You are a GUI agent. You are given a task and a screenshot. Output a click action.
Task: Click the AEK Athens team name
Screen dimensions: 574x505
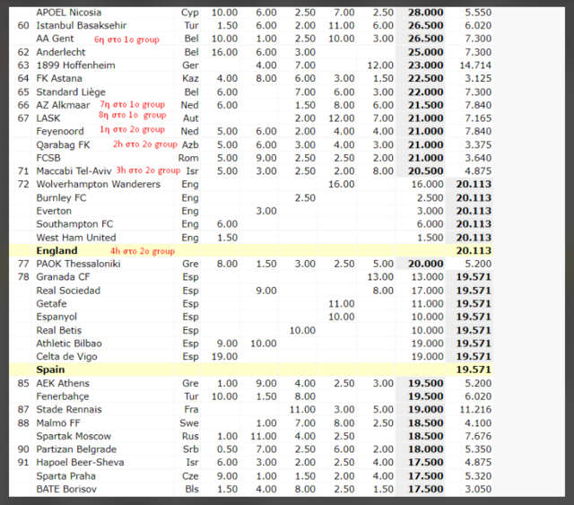point(63,383)
